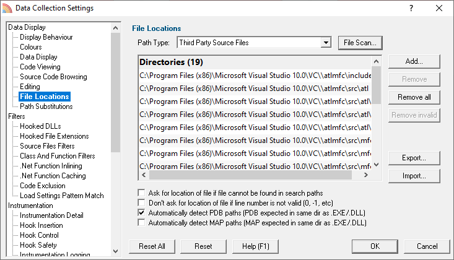Cancel the settings dialog

coord(427,246)
